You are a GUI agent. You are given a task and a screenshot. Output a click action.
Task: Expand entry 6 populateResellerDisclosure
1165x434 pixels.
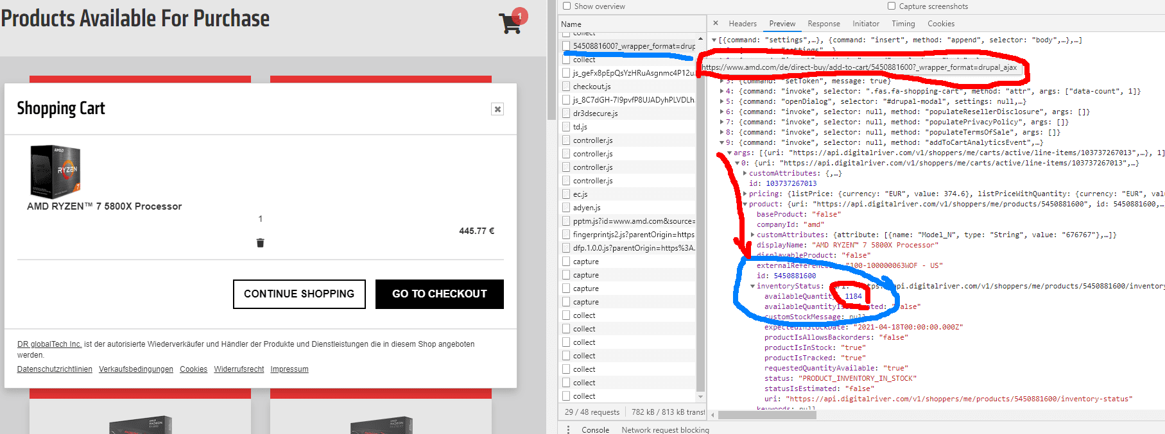tap(721, 112)
